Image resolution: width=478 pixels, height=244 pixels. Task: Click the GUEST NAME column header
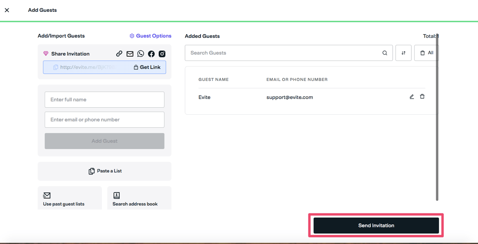point(214,79)
